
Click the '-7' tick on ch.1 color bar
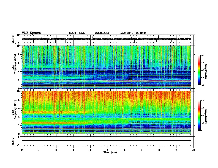click(x=203, y=85)
